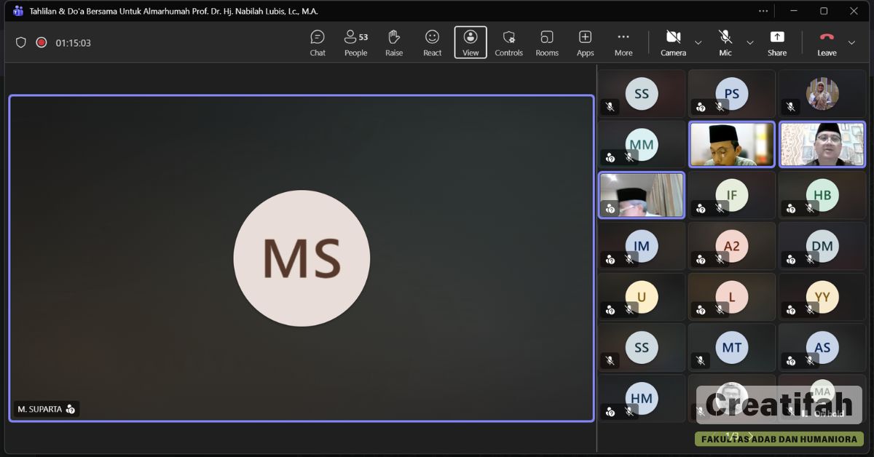The height and width of the screenshot is (457, 874).
Task: Expand the Mic options dropdown arrow
Action: tap(750, 43)
